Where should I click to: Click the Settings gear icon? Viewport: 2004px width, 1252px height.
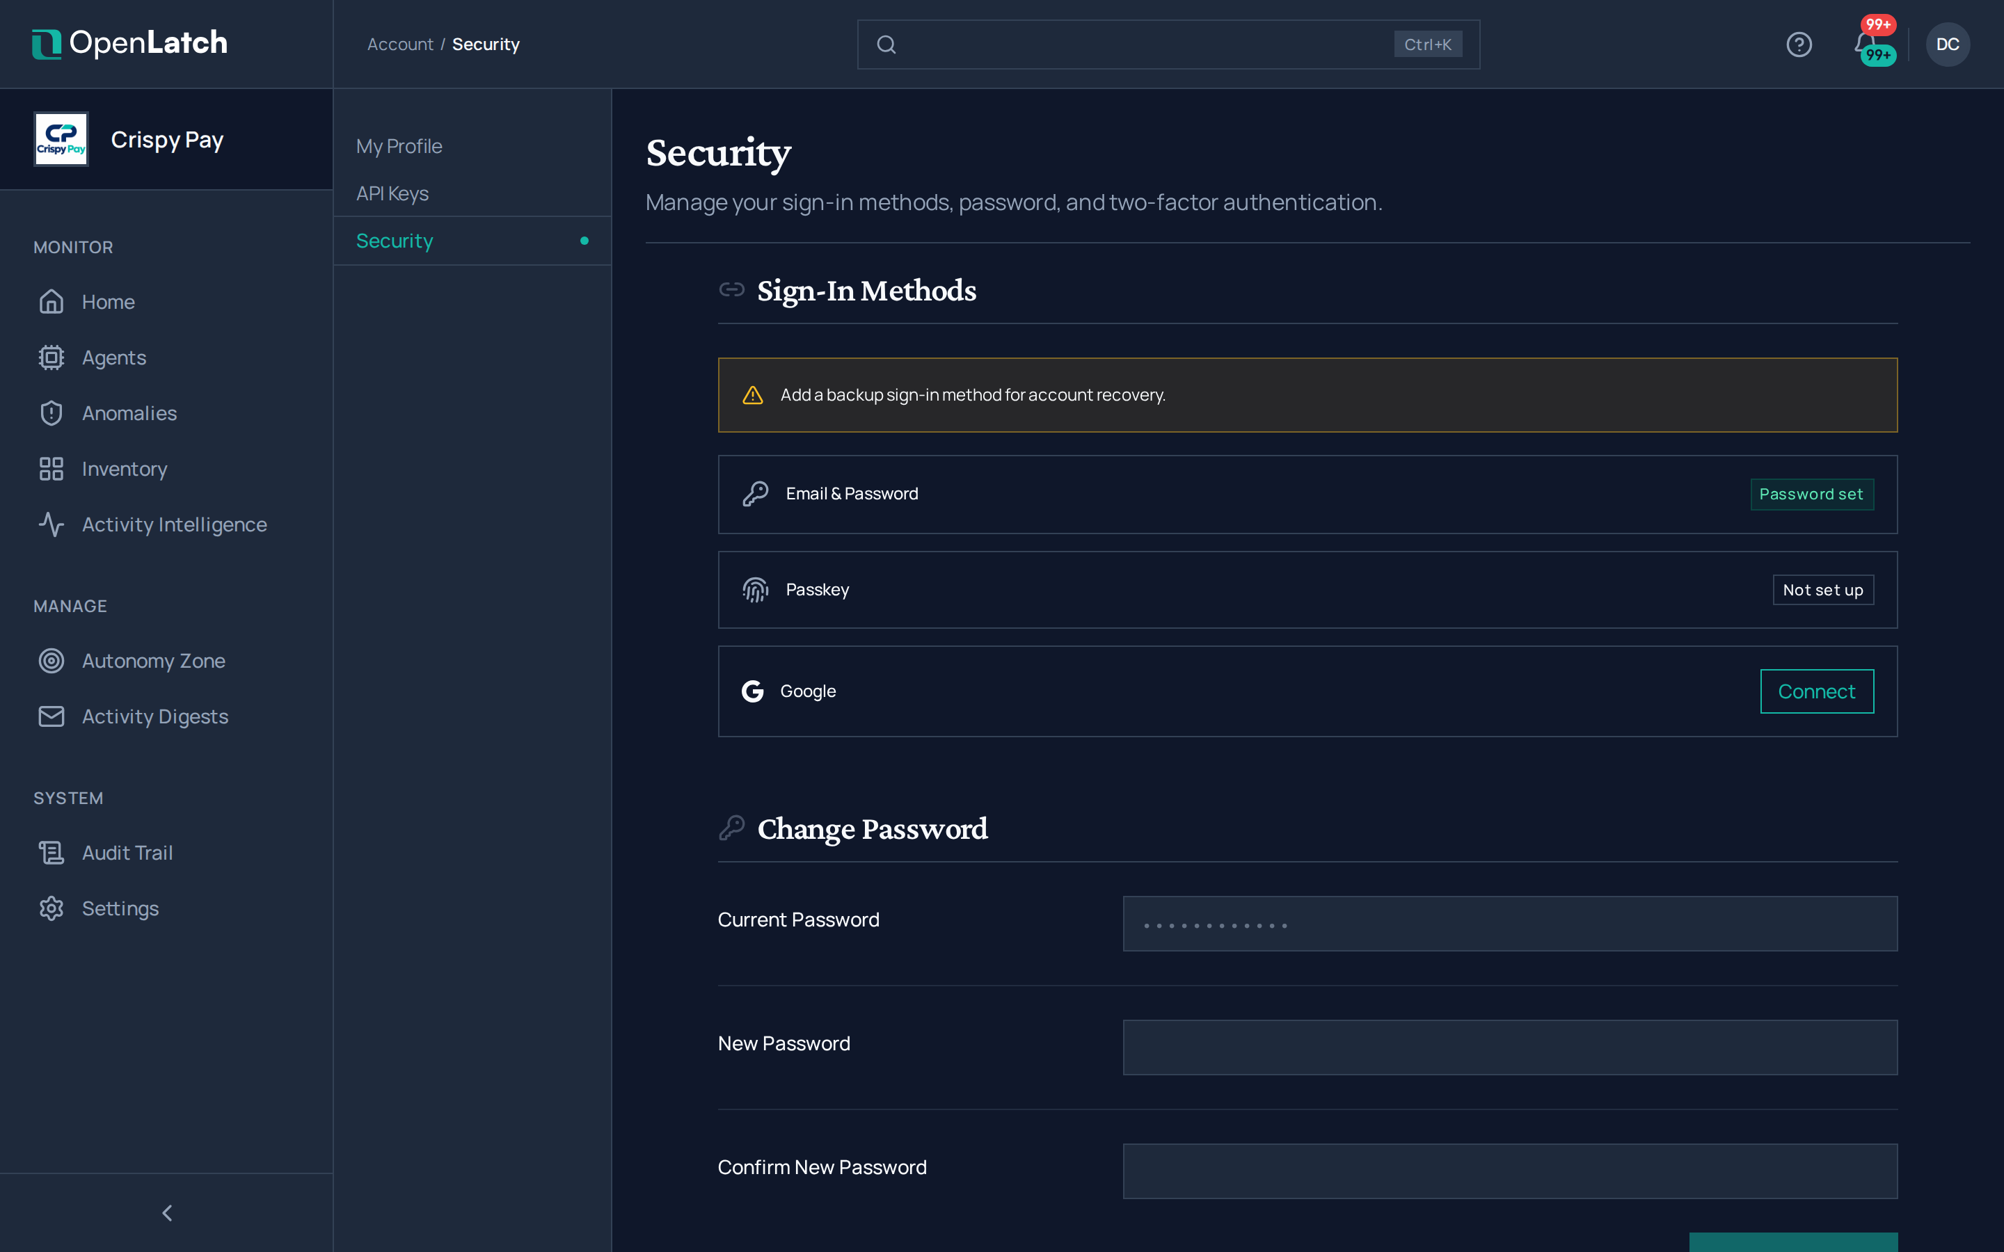point(51,908)
